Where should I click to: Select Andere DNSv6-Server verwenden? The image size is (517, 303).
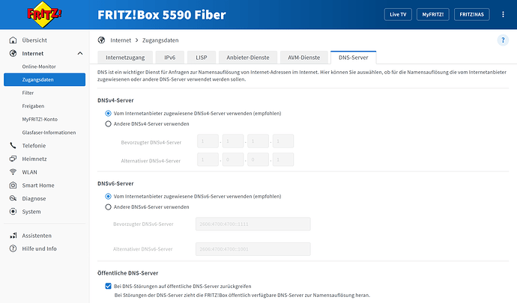click(108, 206)
